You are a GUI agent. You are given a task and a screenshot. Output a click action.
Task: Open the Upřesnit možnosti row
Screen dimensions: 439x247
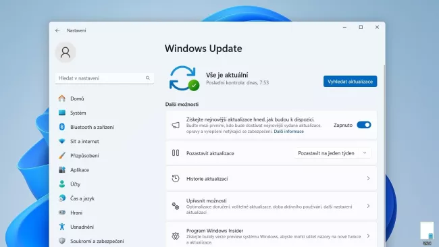point(272,206)
